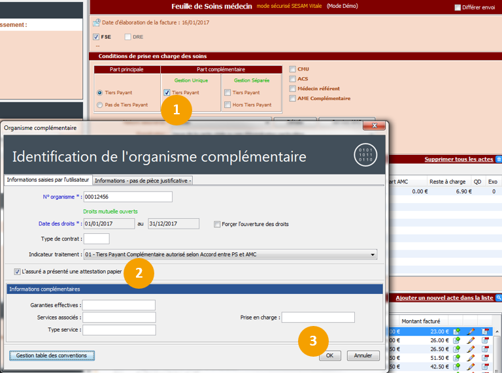Uncheck the attestation papier checkbox
This screenshot has width=502, height=373.
pos(17,272)
